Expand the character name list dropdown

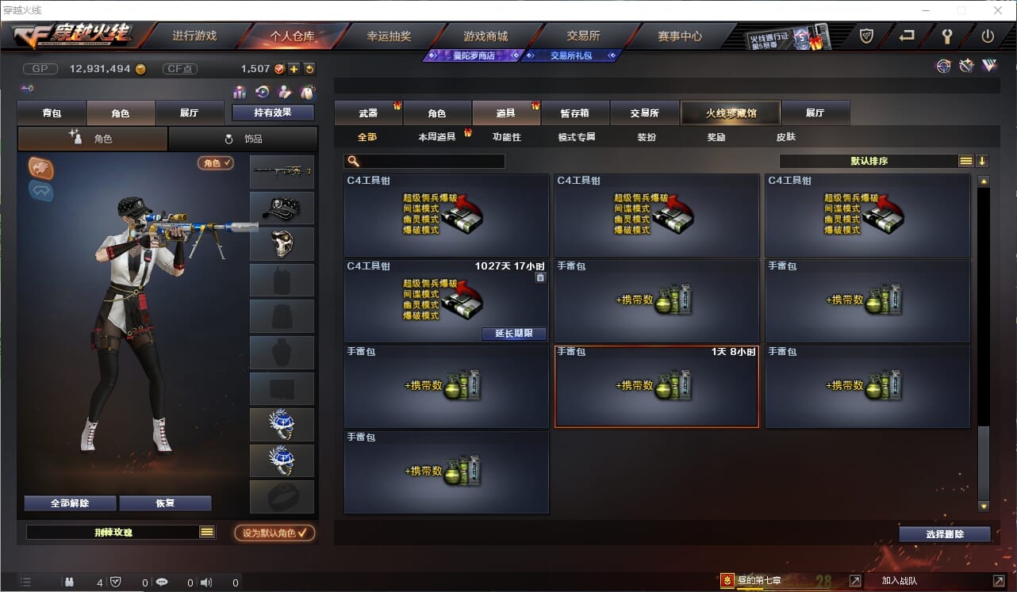[207, 532]
